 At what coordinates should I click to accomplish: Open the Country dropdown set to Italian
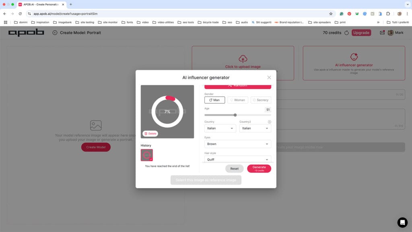pos(220,128)
